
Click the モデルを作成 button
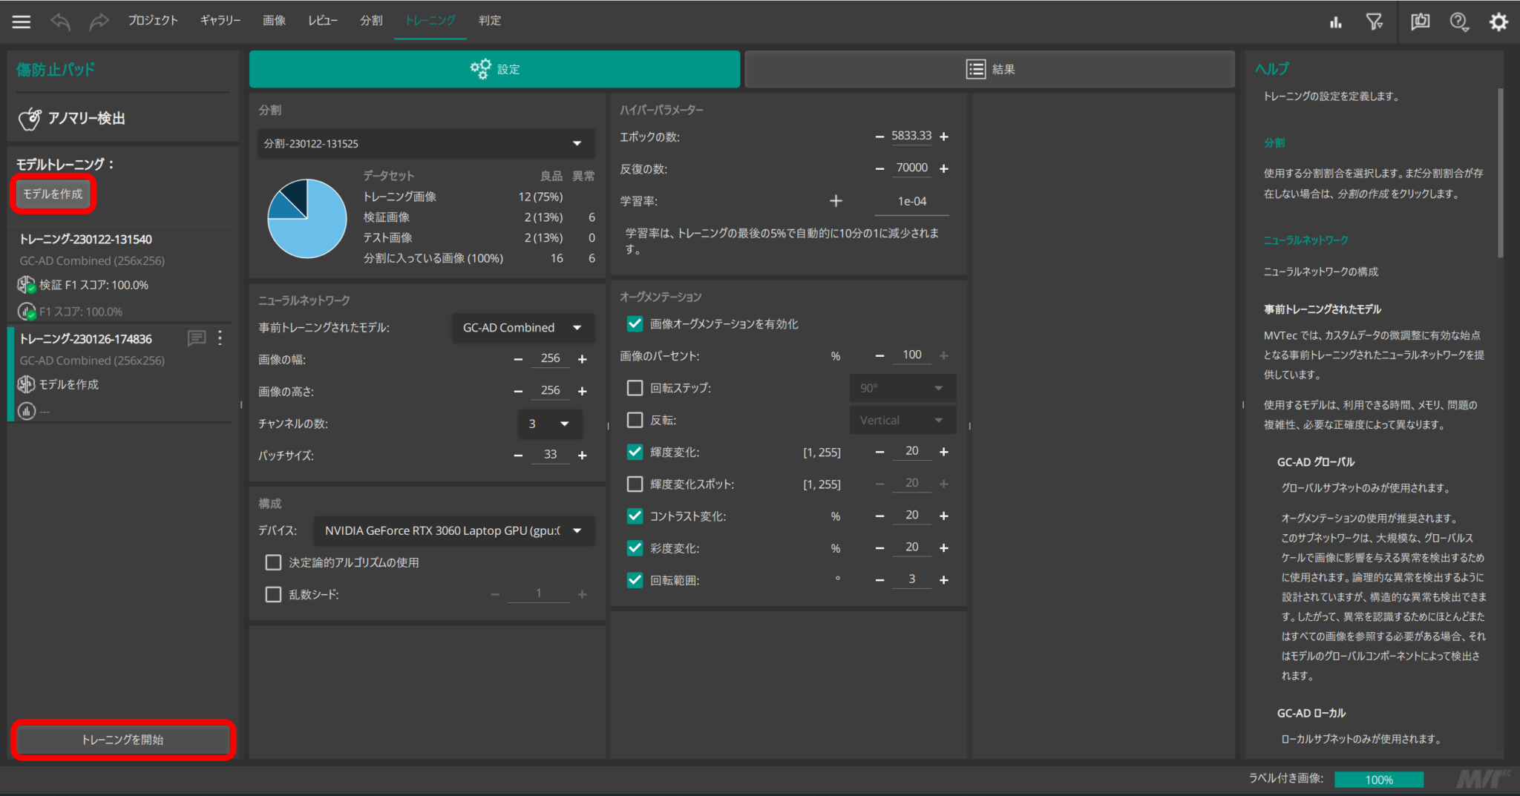[52, 194]
